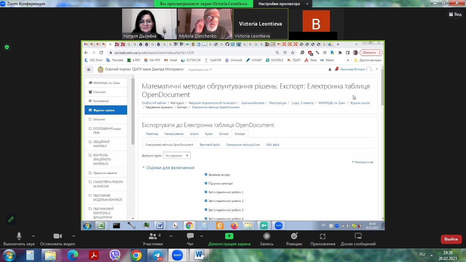Expand the Доступні групи dropdown

pos(177,156)
